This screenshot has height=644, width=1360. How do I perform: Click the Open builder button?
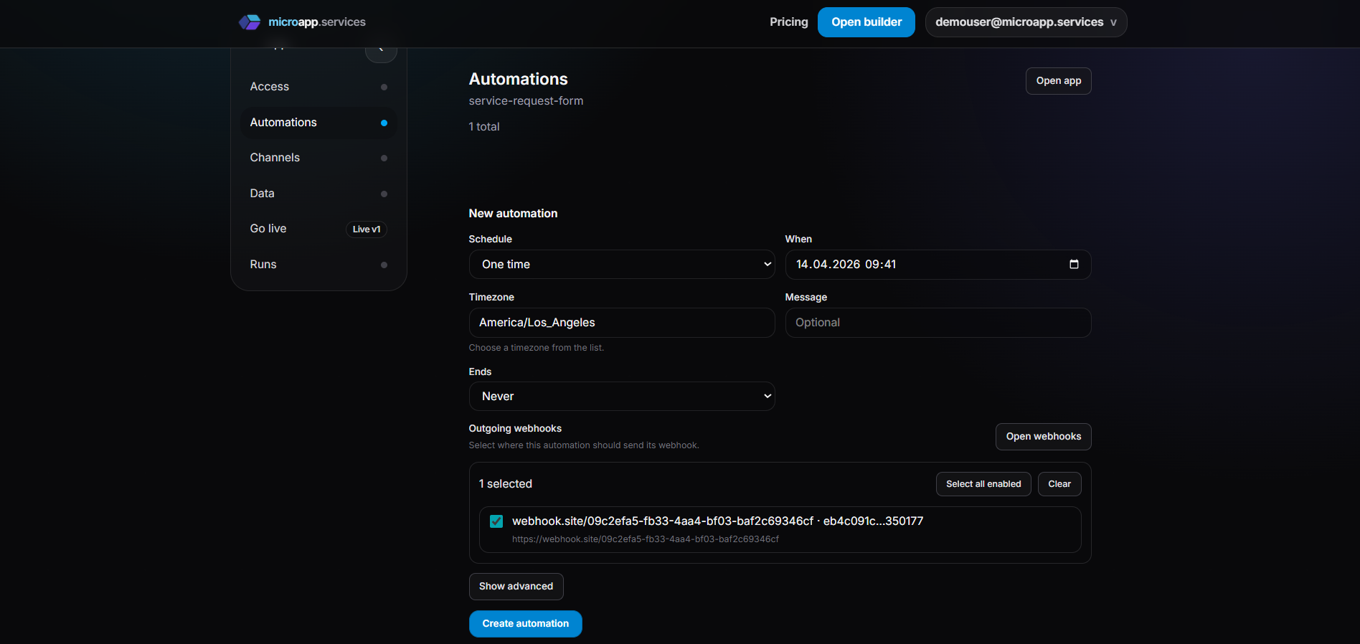(x=866, y=22)
